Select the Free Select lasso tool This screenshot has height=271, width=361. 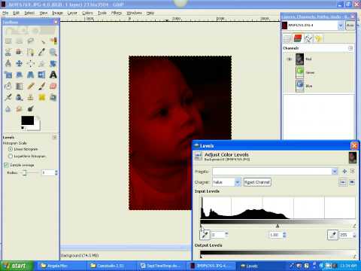click(x=30, y=41)
